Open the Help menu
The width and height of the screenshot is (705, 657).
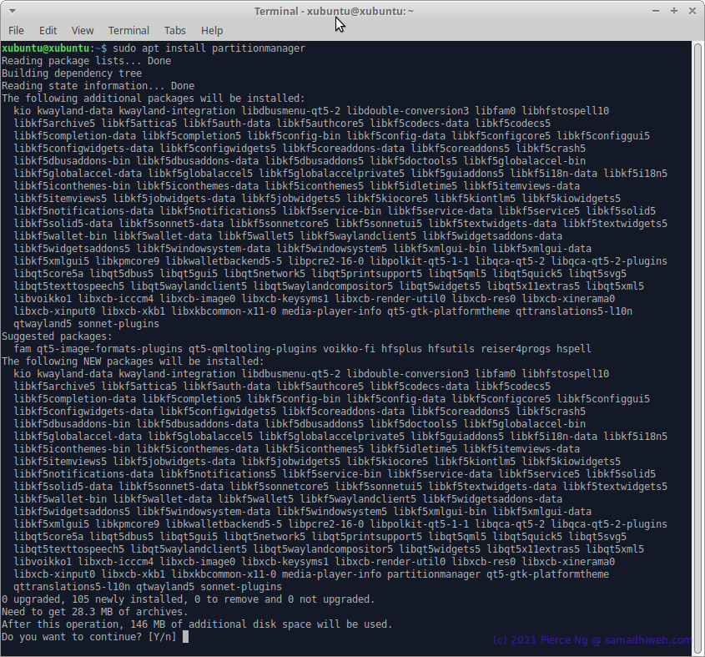[212, 31]
